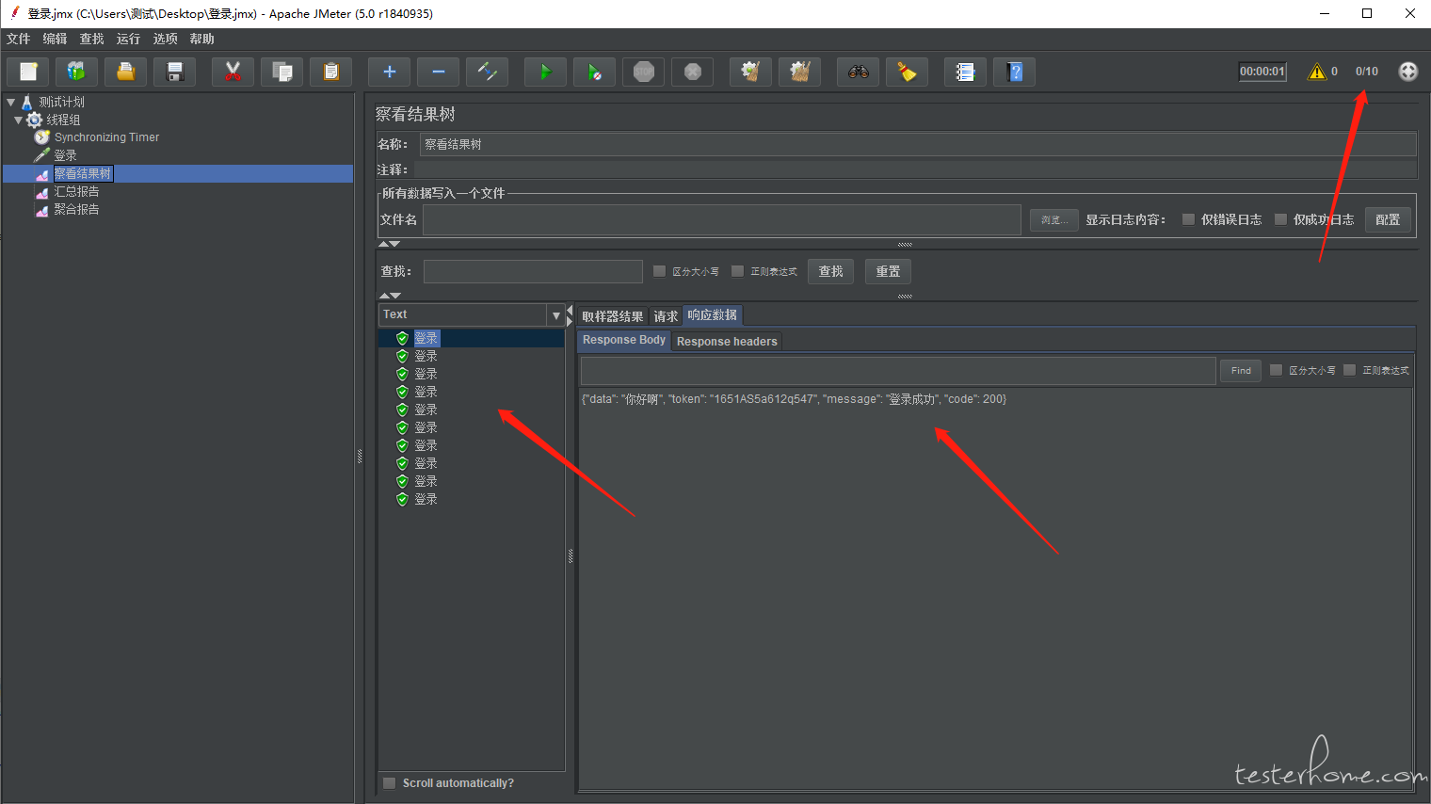
Task: Click the Open file folder icon
Action: click(x=125, y=72)
